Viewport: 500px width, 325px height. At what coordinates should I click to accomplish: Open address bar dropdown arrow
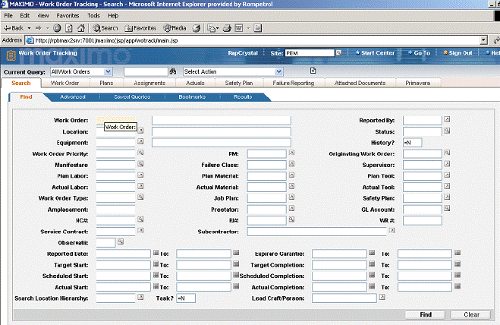484,40
